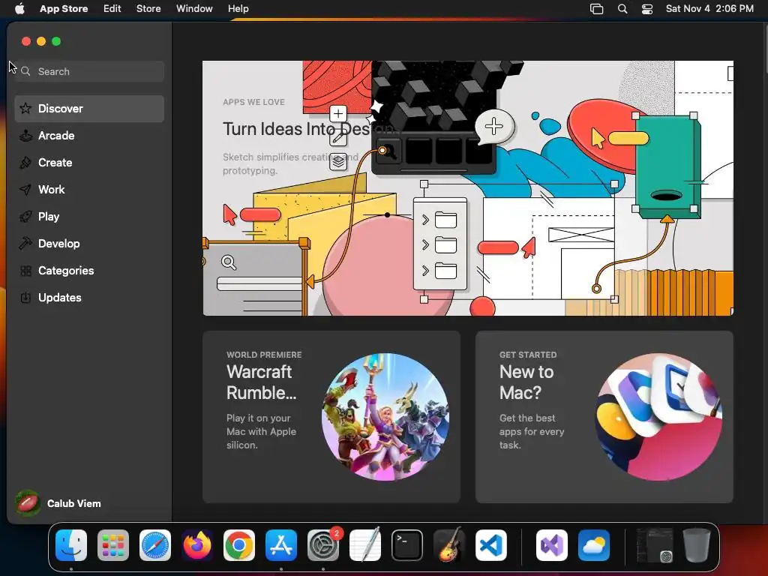The width and height of the screenshot is (768, 576).
Task: Launch Safari from the Dock
Action: point(155,545)
